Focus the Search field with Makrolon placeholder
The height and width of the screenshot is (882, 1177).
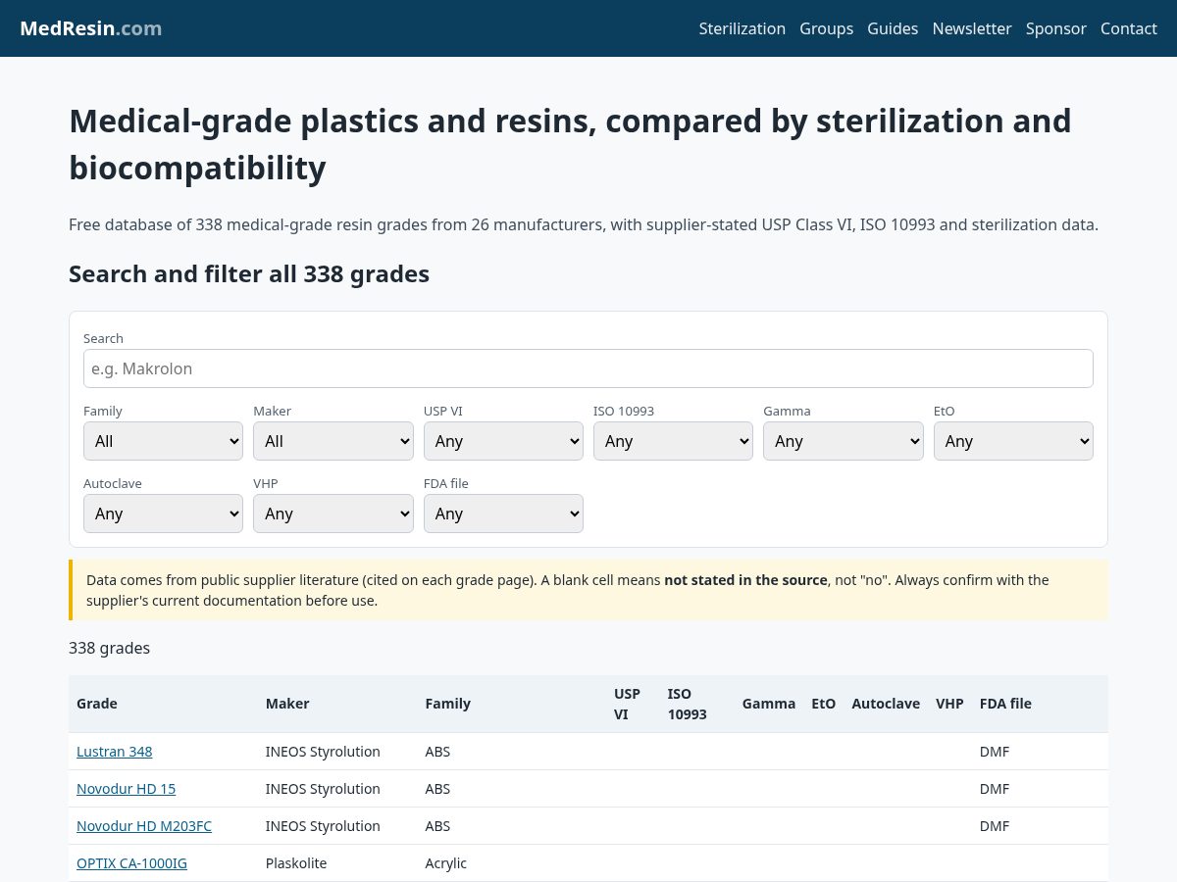tap(588, 368)
